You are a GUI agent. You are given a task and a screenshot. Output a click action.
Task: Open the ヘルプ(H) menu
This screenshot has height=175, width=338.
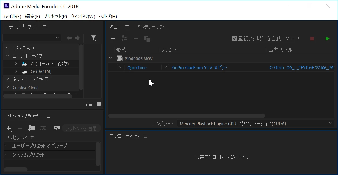click(108, 16)
